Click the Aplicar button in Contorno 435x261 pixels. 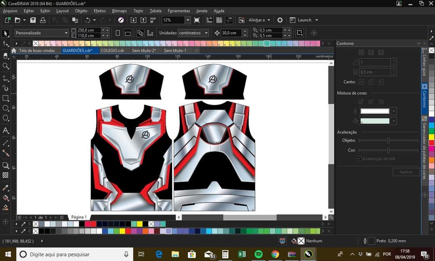406,172
